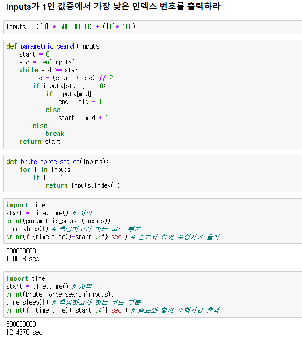Click the 'else:' directly above 'start = mid + 1'

[x=54, y=110]
